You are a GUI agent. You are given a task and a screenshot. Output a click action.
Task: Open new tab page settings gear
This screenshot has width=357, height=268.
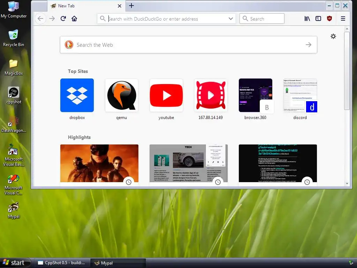tap(333, 36)
